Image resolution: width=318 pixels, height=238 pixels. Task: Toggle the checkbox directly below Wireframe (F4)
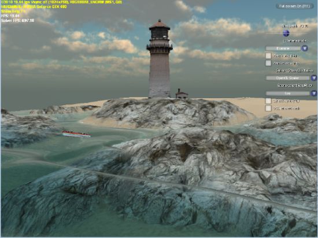[268, 63]
